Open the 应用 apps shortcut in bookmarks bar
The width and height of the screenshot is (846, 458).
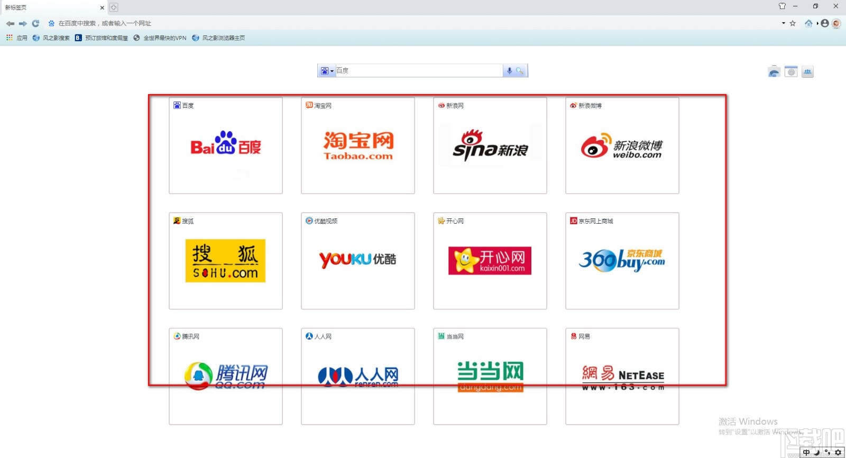tap(16, 38)
